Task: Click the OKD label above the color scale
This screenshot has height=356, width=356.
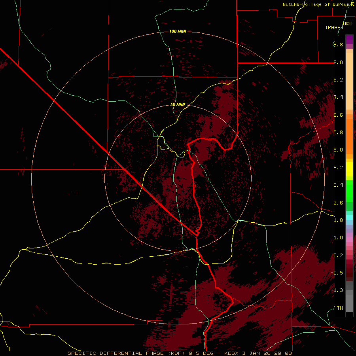Action: [x=348, y=24]
